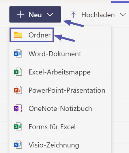Open the Neu button label
129x153 pixels.
35,15
